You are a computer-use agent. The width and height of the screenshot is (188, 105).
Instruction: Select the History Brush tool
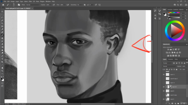pos(2,41)
